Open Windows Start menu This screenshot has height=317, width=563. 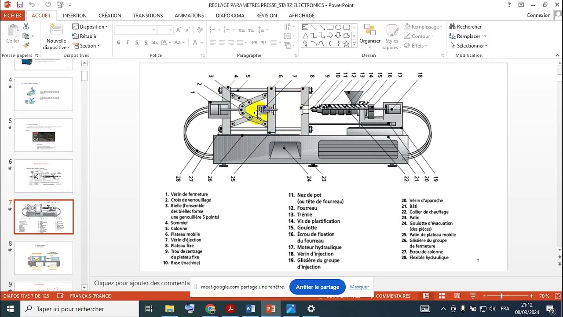point(11,309)
